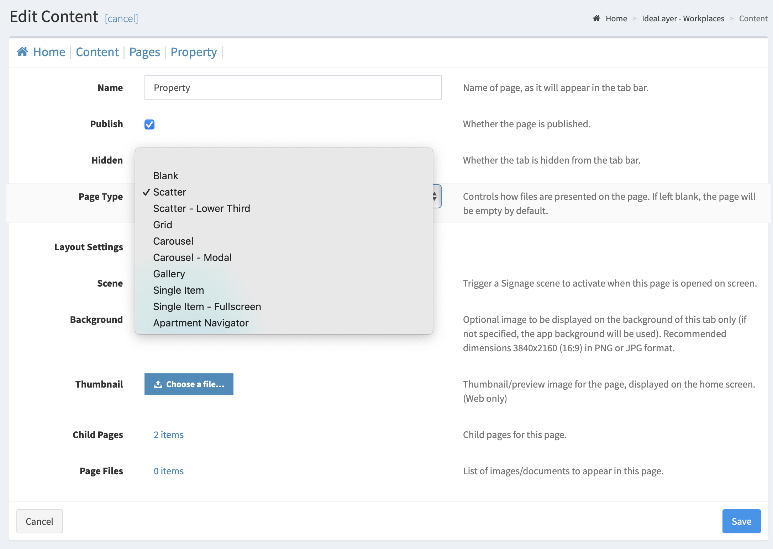Edit the Name field containing Property
Image resolution: width=773 pixels, height=549 pixels.
pos(293,87)
